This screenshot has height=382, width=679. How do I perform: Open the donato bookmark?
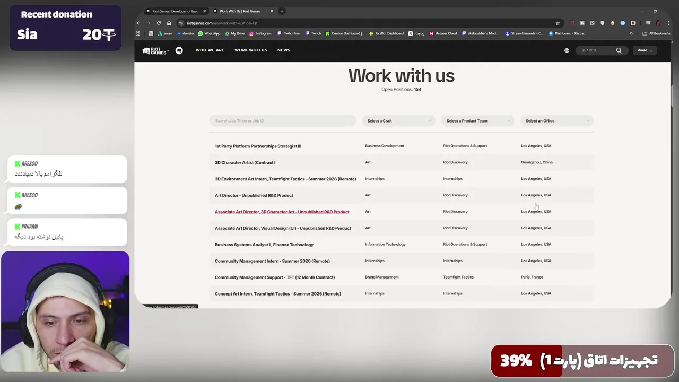(x=185, y=33)
